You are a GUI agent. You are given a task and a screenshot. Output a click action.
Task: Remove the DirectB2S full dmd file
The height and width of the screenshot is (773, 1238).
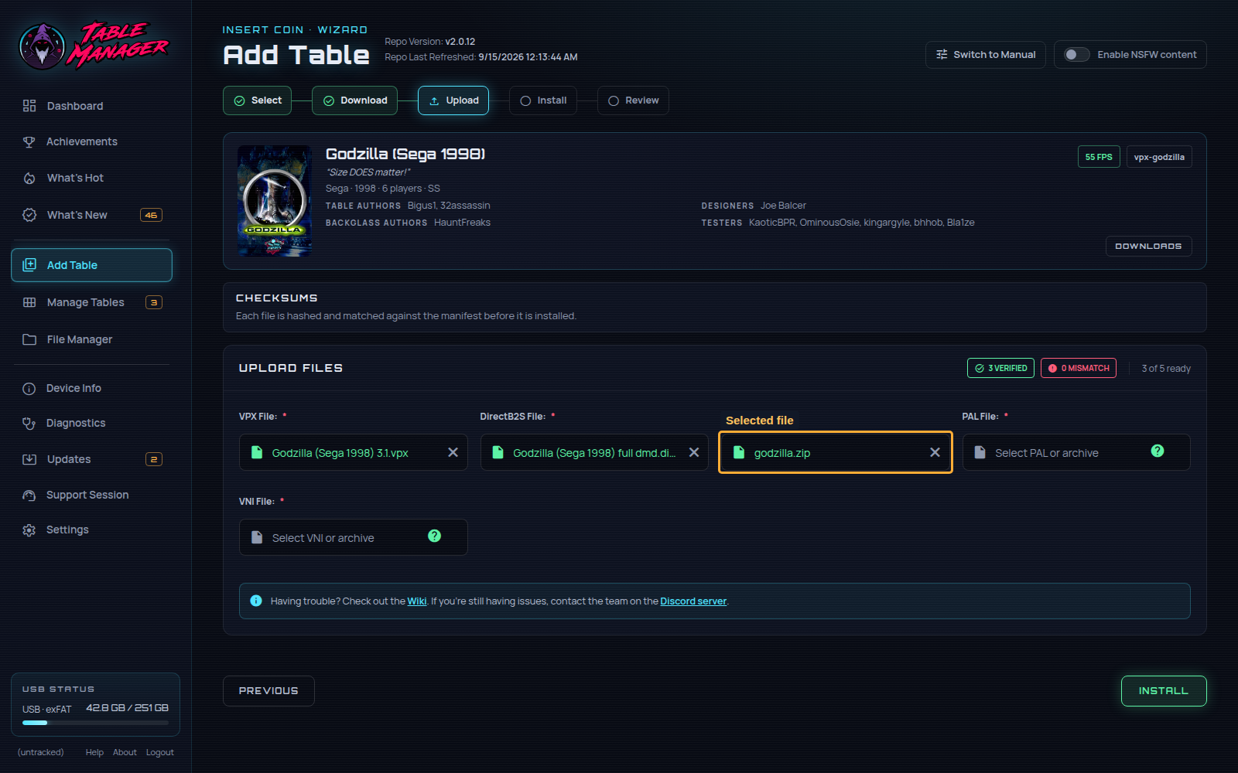tap(694, 452)
